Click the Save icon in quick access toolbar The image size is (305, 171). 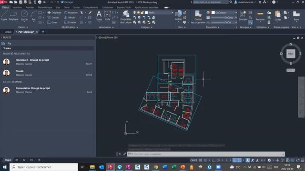click(20, 2)
